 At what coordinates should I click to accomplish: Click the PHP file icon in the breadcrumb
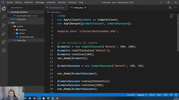click(48, 12)
